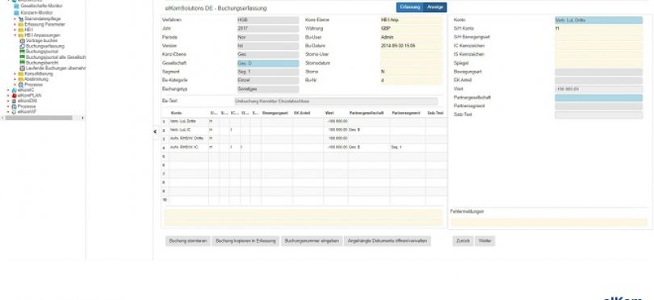The width and height of the screenshot is (654, 300).
Task: Click the elKomVIF module icon
Action: pos(15,111)
